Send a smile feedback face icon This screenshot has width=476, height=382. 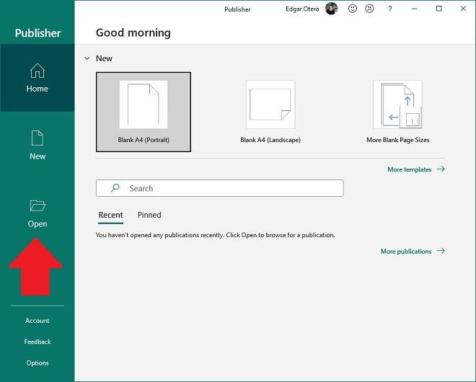coord(353,9)
